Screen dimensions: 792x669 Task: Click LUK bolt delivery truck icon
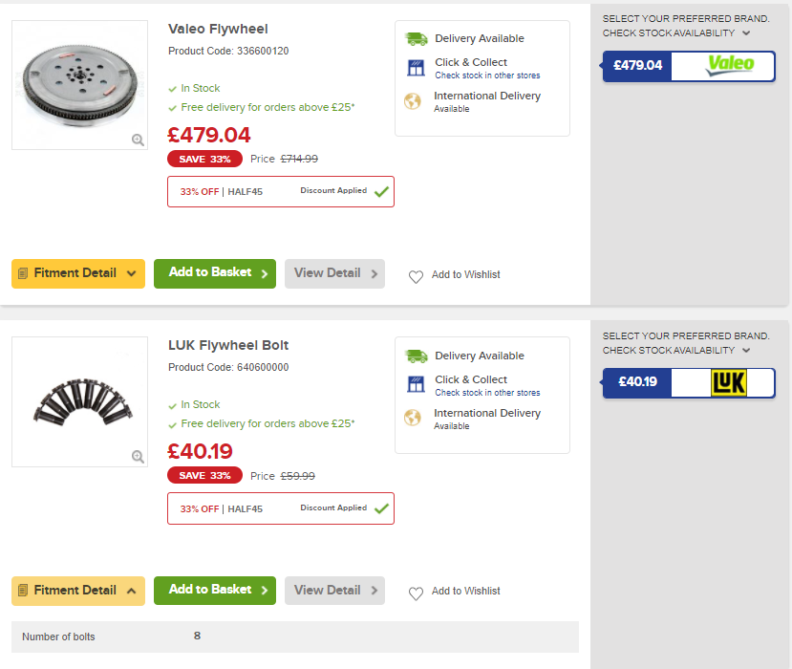point(416,356)
